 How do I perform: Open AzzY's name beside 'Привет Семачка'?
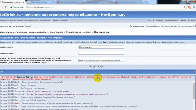[16, 85]
